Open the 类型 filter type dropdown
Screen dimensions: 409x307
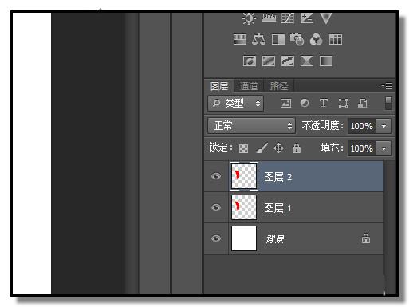point(235,103)
